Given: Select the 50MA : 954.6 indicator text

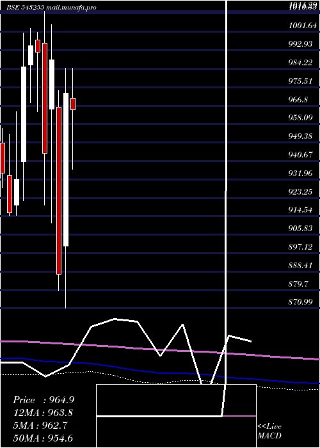Looking at the screenshot, I should (43, 438).
